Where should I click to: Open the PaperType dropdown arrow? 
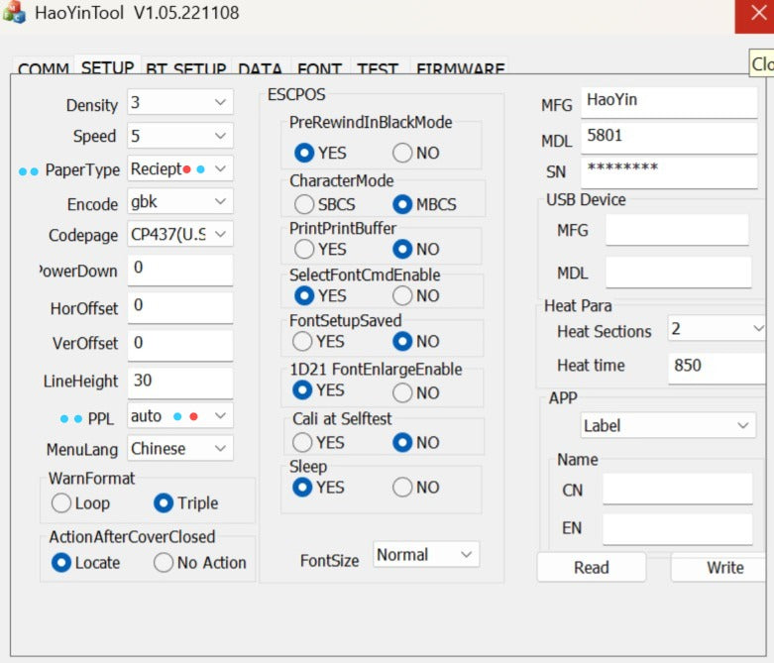[220, 168]
